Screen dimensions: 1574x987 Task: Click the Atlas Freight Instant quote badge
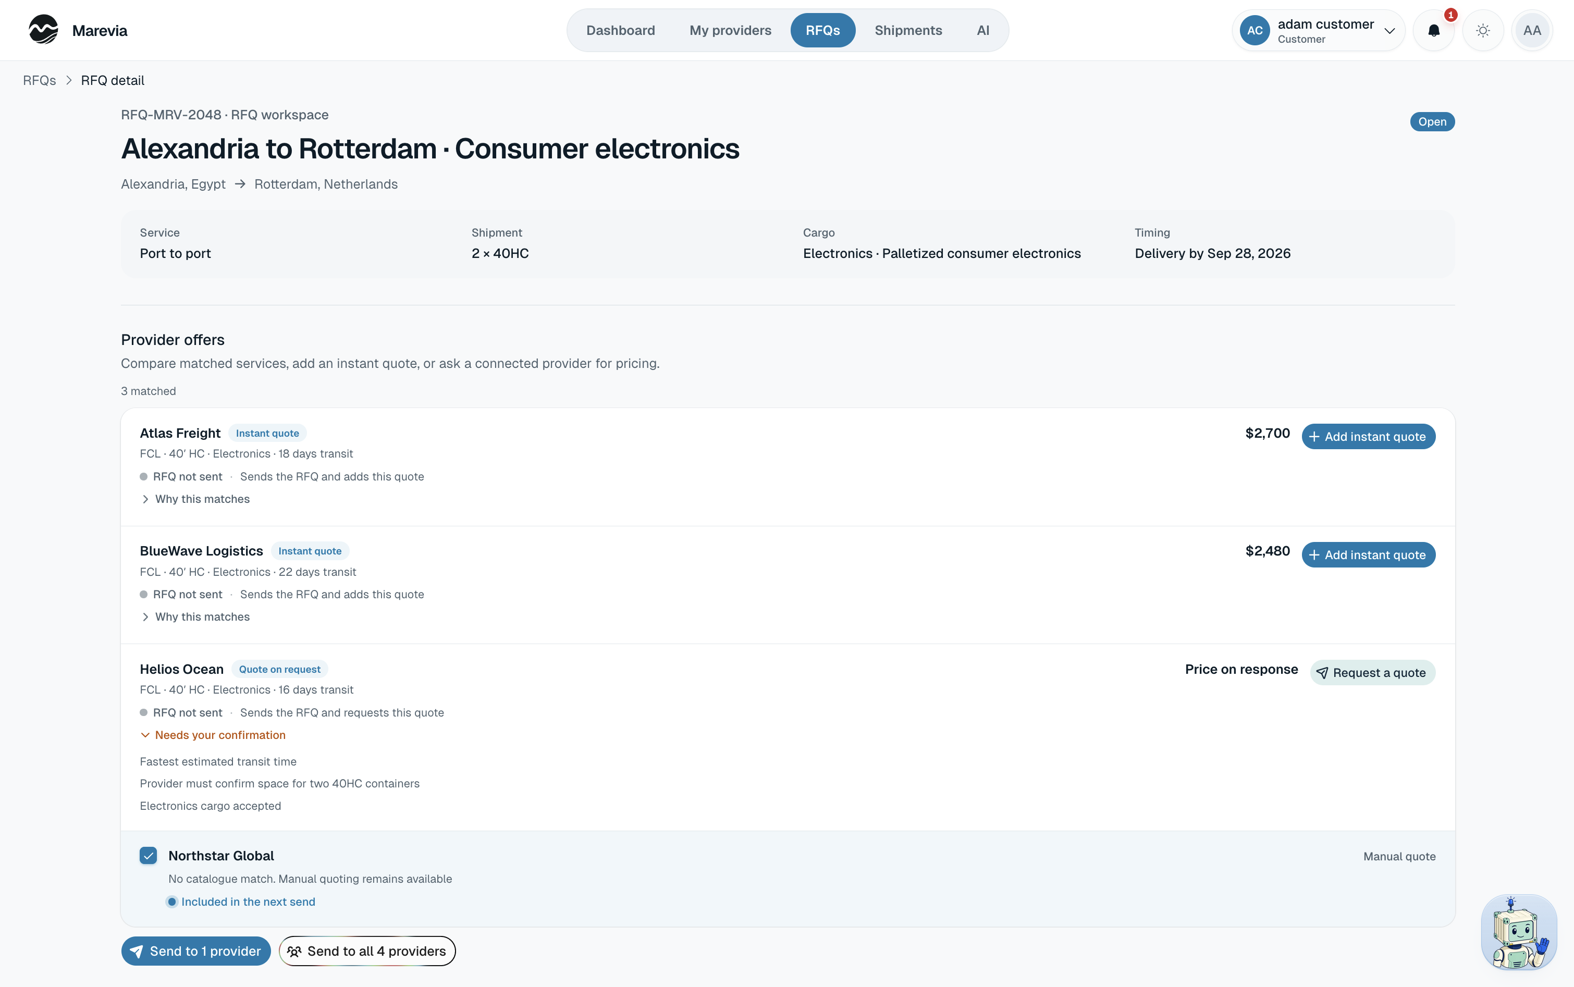coord(267,433)
